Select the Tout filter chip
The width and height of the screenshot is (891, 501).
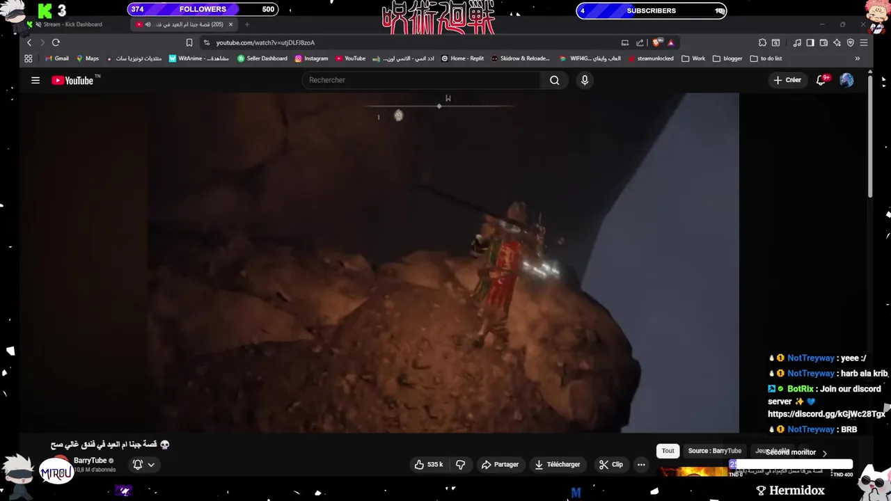pos(668,451)
